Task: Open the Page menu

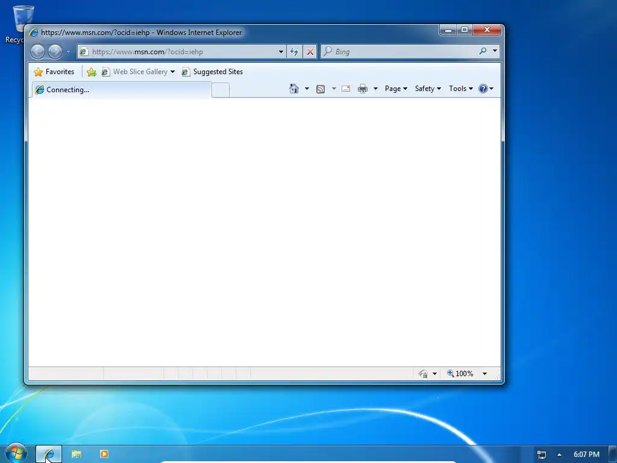Action: (x=396, y=89)
